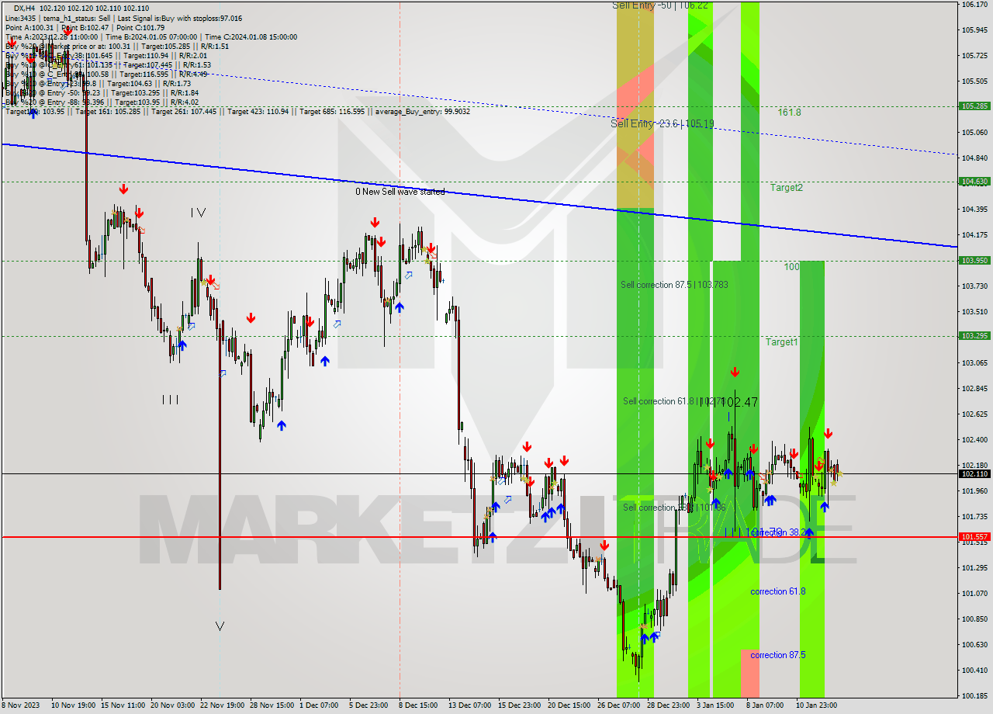Click the '1 Dec 07:00' time label
993x714 pixels.
319,705
